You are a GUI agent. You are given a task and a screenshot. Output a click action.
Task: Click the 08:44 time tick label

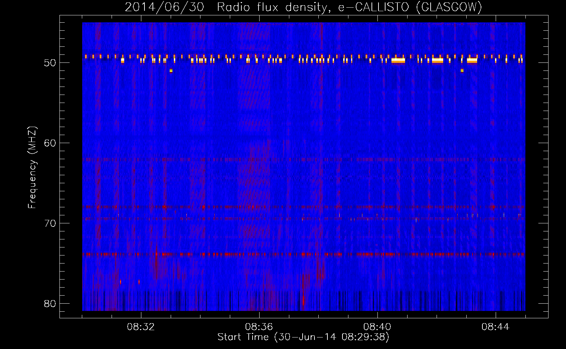(x=495, y=327)
